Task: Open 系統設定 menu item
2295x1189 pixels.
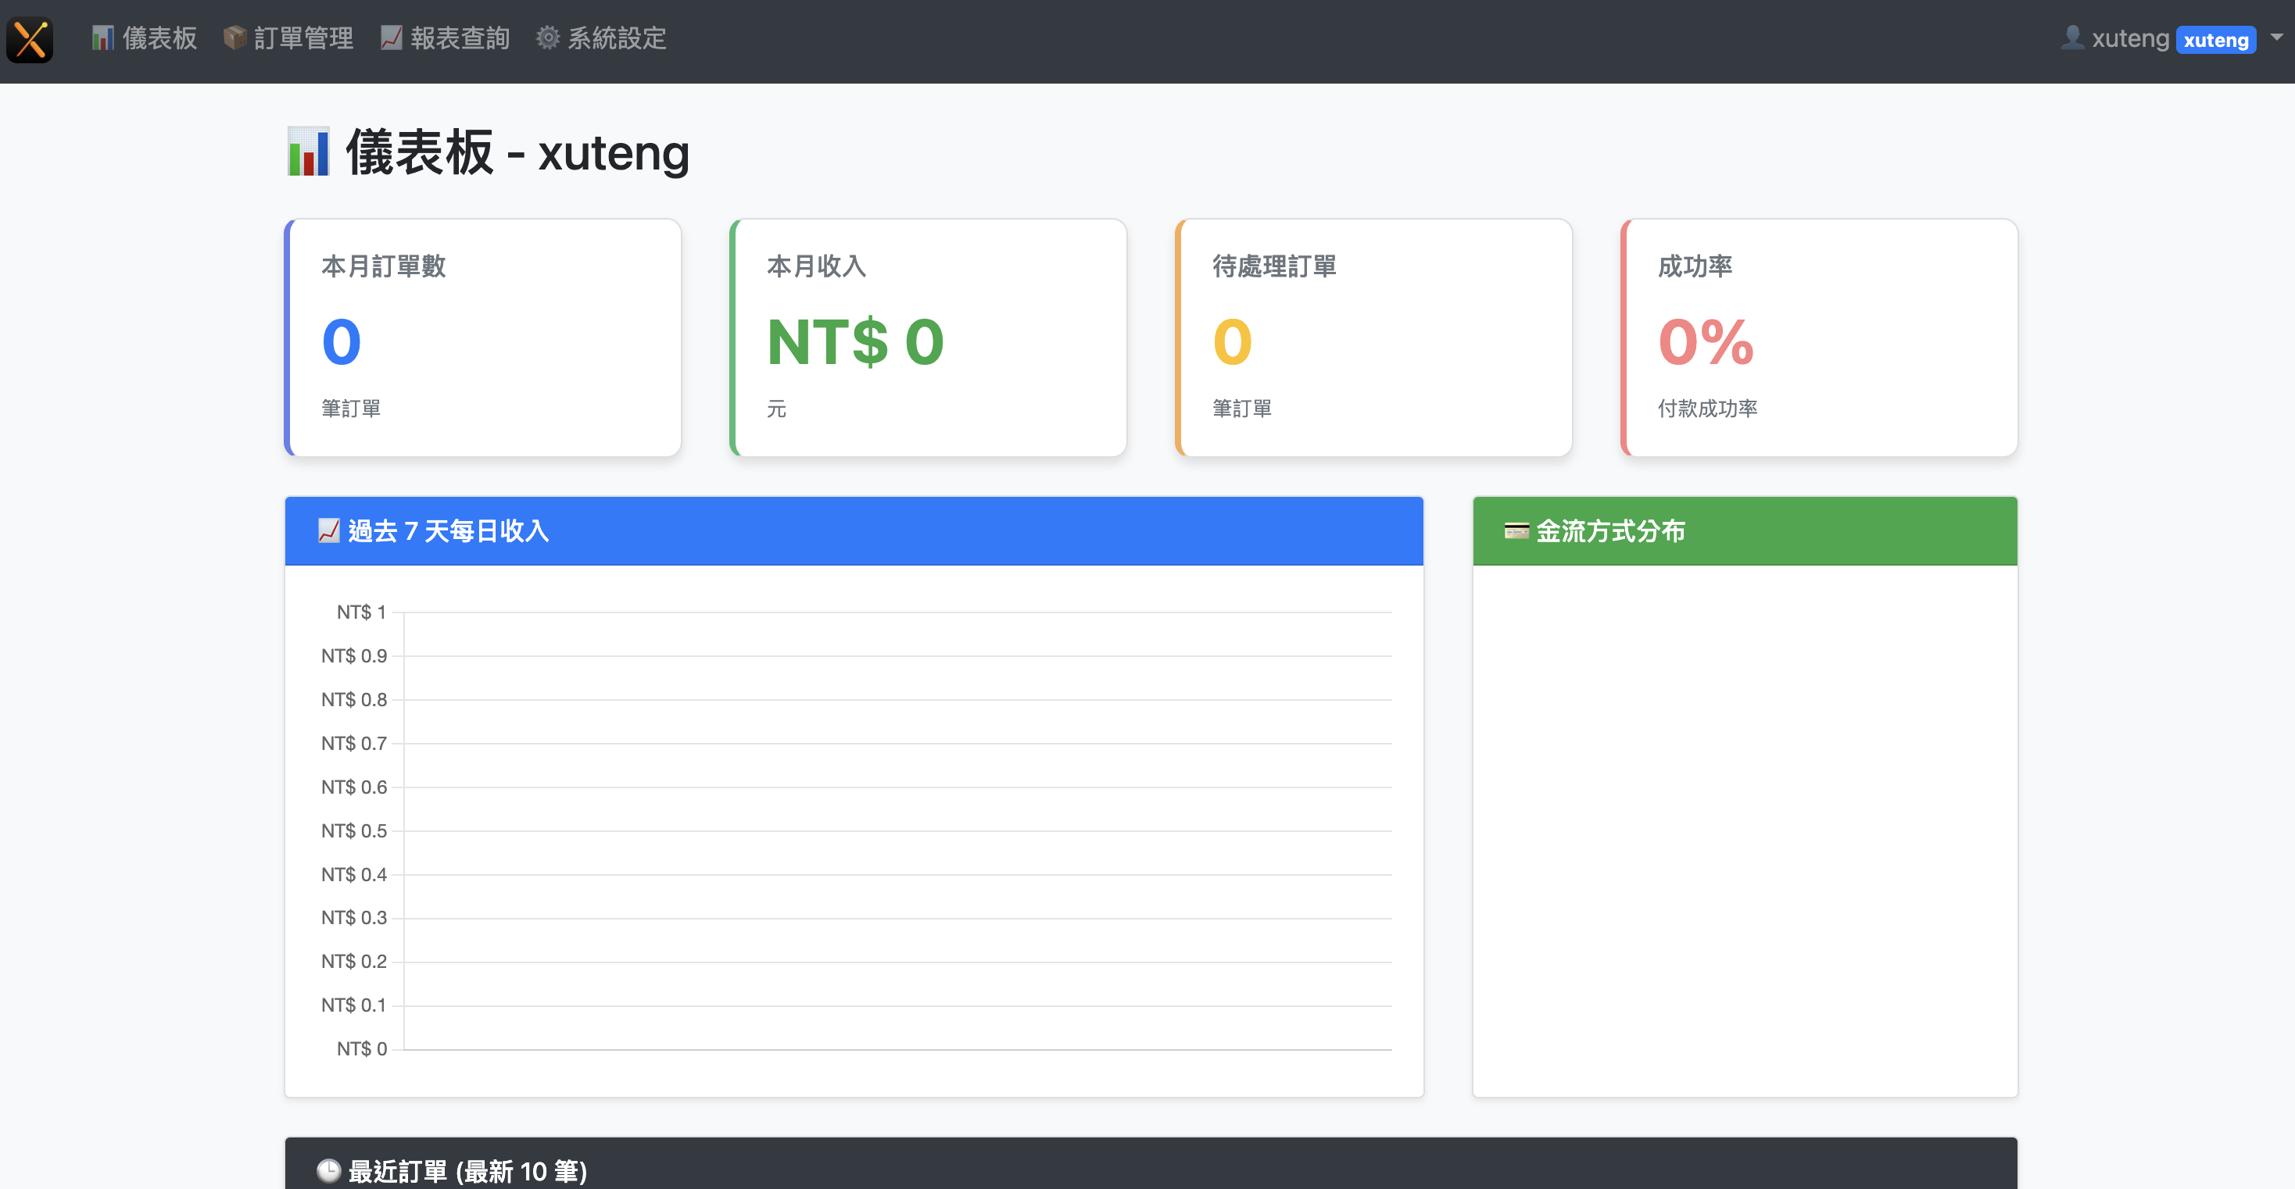Action: (617, 38)
